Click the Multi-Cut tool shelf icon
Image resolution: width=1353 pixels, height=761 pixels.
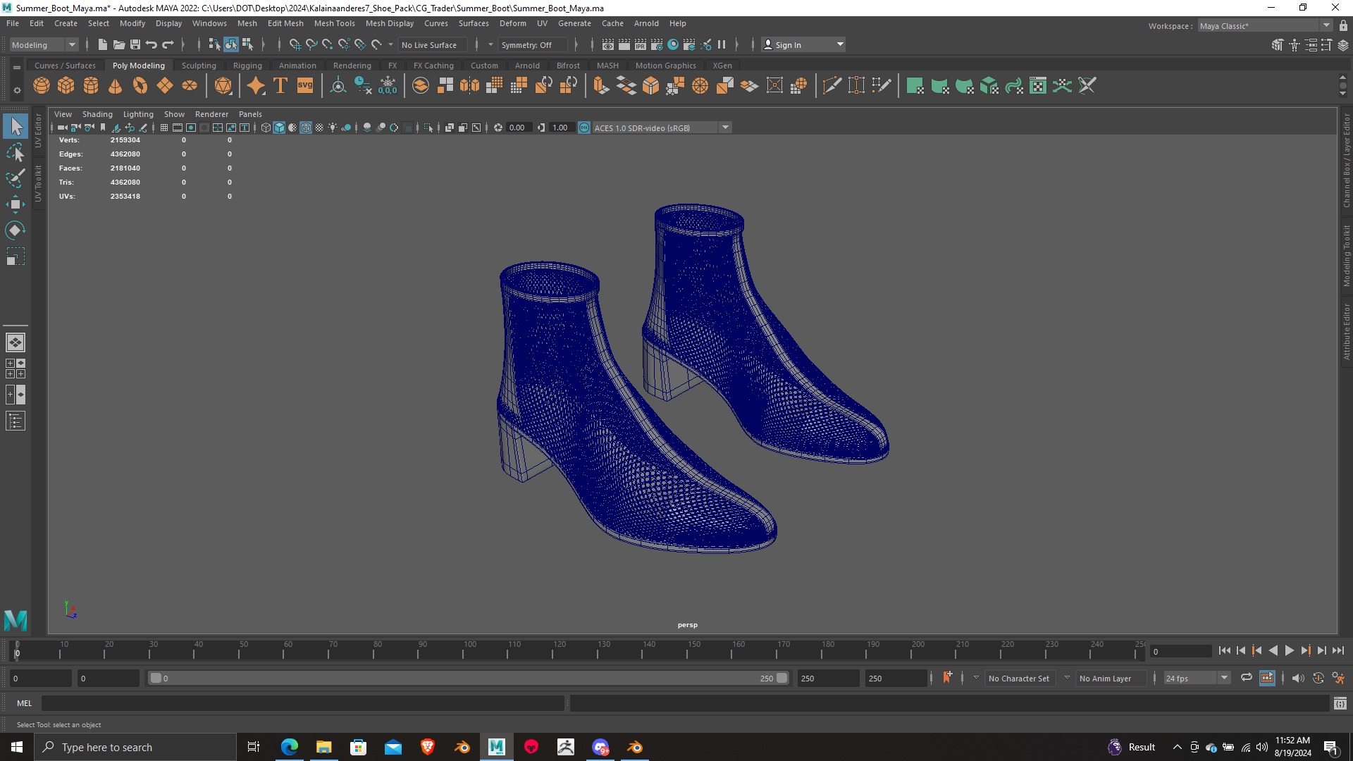coord(832,86)
